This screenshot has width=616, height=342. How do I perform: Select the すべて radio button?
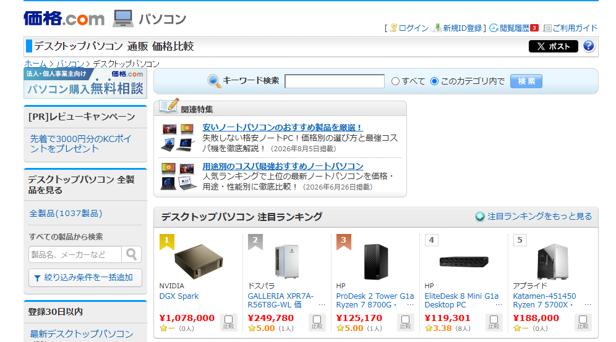pyautogui.click(x=395, y=81)
